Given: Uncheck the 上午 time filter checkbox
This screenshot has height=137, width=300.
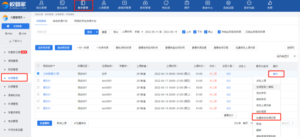Looking at the screenshot, I should pyautogui.click(x=184, y=32).
